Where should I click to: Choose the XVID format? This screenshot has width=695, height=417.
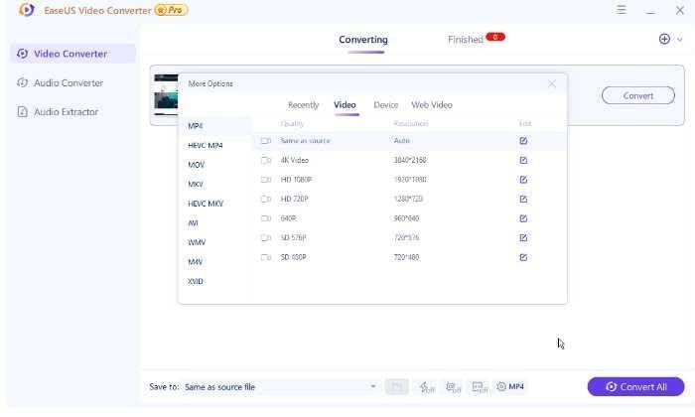(x=215, y=281)
